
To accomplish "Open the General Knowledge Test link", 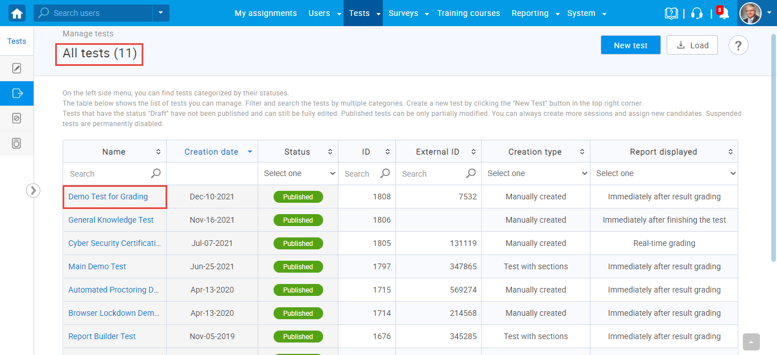I will pyautogui.click(x=111, y=220).
